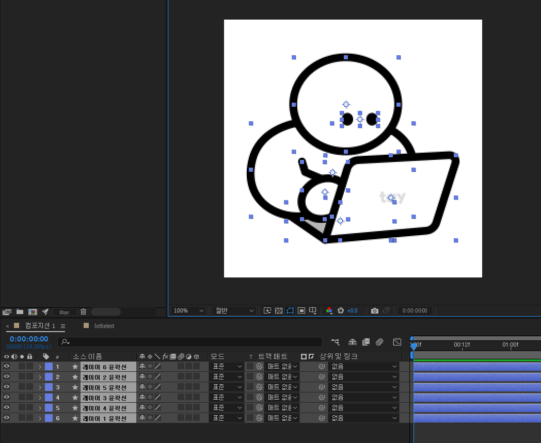The height and width of the screenshot is (443, 541).
Task: Open blend mode 표준 dropdown for layer 4
Action: 227,398
